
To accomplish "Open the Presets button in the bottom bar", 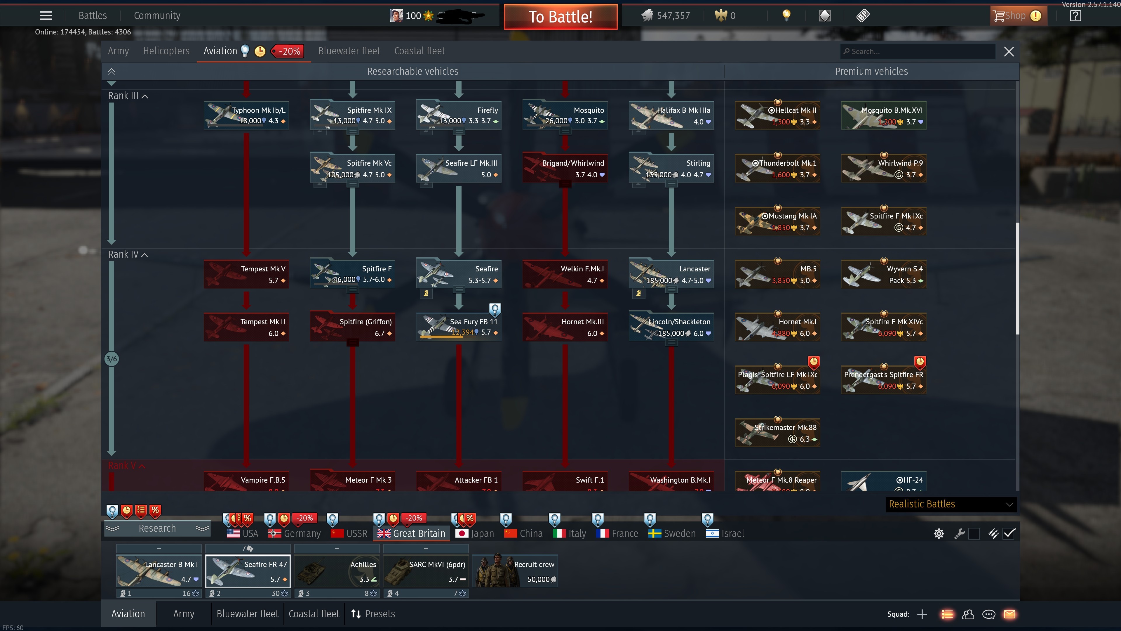I will [373, 614].
